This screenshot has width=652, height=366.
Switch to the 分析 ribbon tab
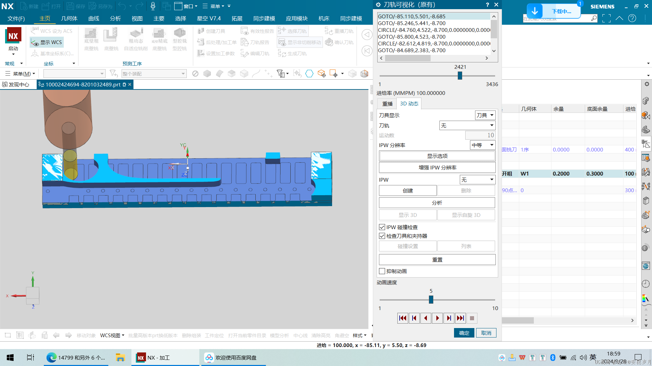pyautogui.click(x=115, y=18)
